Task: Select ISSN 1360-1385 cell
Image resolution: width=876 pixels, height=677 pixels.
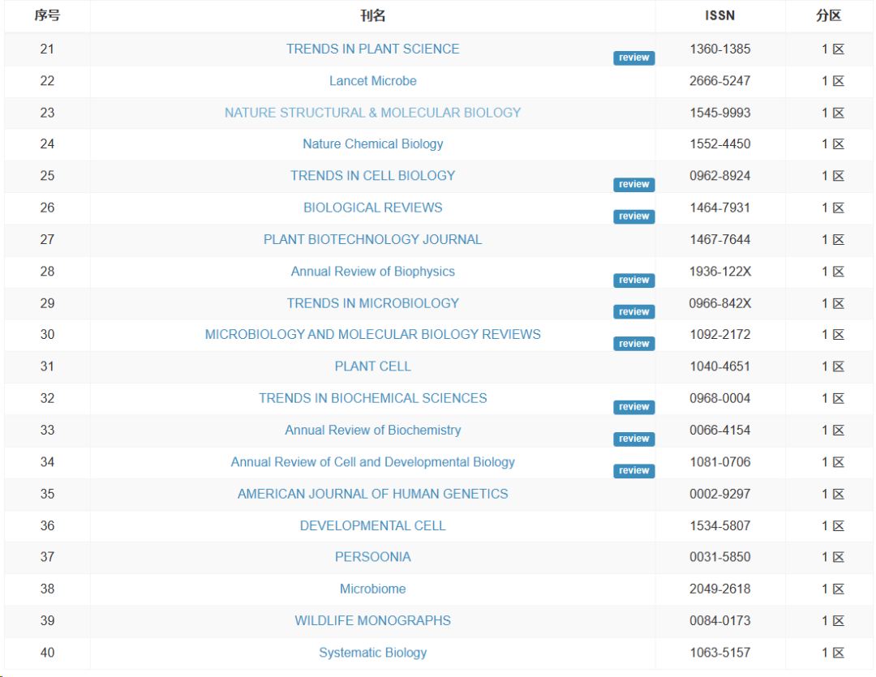Action: (719, 49)
